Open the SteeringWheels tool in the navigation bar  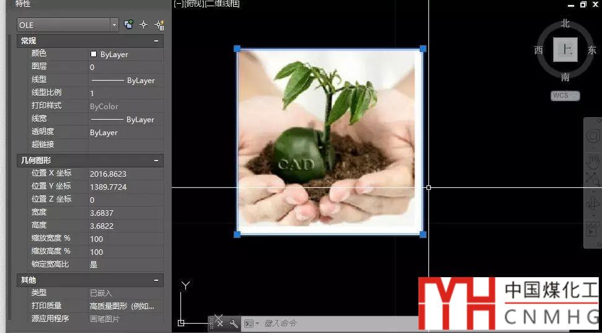[592, 136]
